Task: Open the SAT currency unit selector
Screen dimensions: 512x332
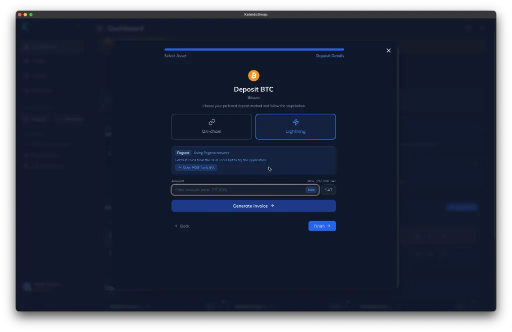Action: pos(328,190)
